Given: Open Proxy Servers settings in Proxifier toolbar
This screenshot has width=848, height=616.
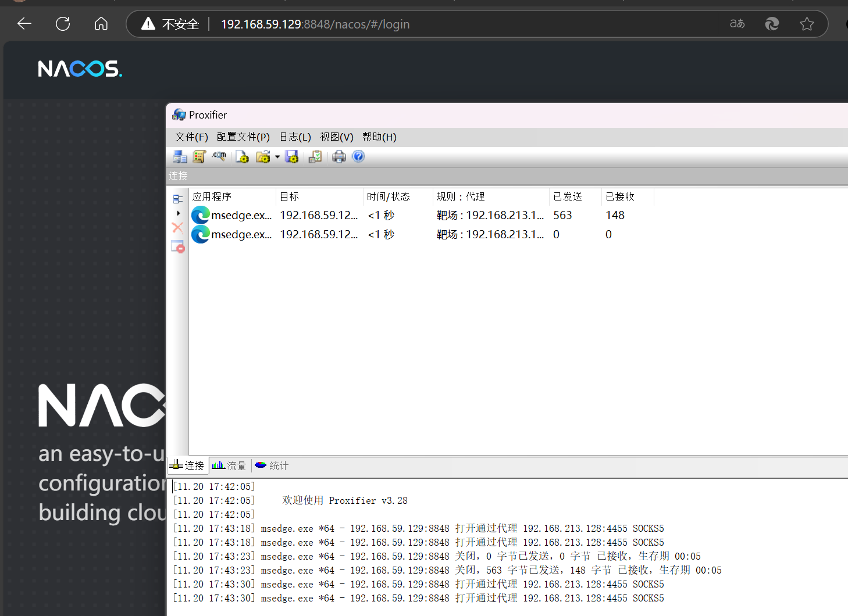Looking at the screenshot, I should (x=180, y=157).
